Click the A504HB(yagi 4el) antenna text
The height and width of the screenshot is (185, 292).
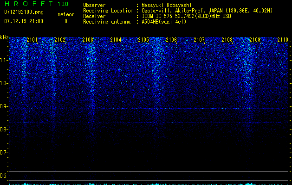[x=164, y=22]
